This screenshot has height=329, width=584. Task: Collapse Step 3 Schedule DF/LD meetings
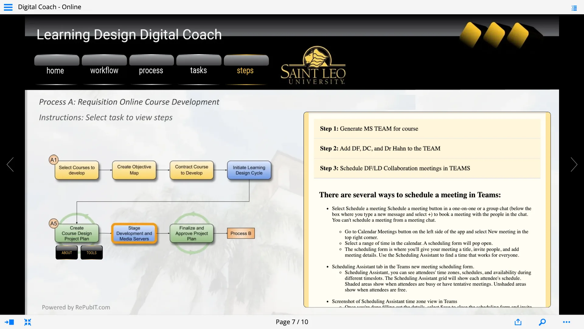427,168
